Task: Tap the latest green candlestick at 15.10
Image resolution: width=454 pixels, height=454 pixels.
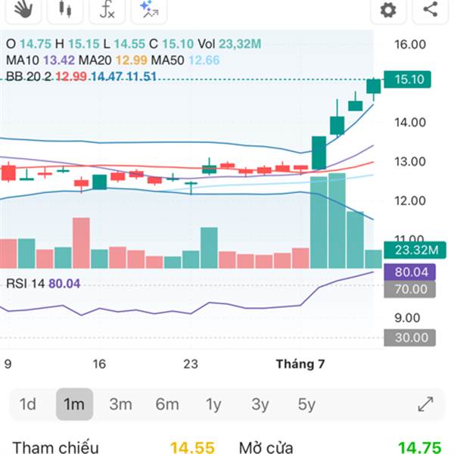Action: pyautogui.click(x=374, y=86)
